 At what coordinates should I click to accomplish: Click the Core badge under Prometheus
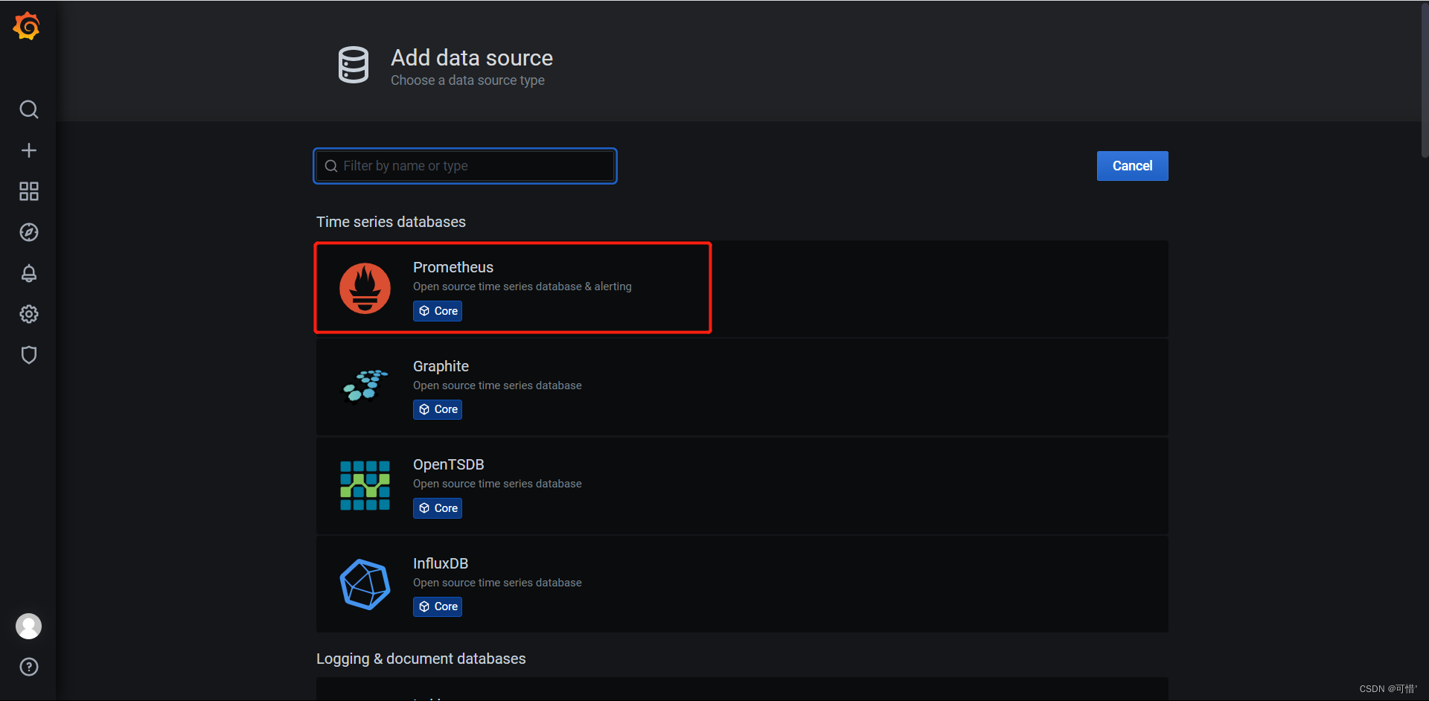coord(438,311)
